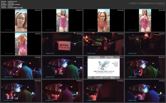Select the frame stamped 00:00:36
The width and height of the screenshot is (166, 103).
pyautogui.click(x=104, y=20)
